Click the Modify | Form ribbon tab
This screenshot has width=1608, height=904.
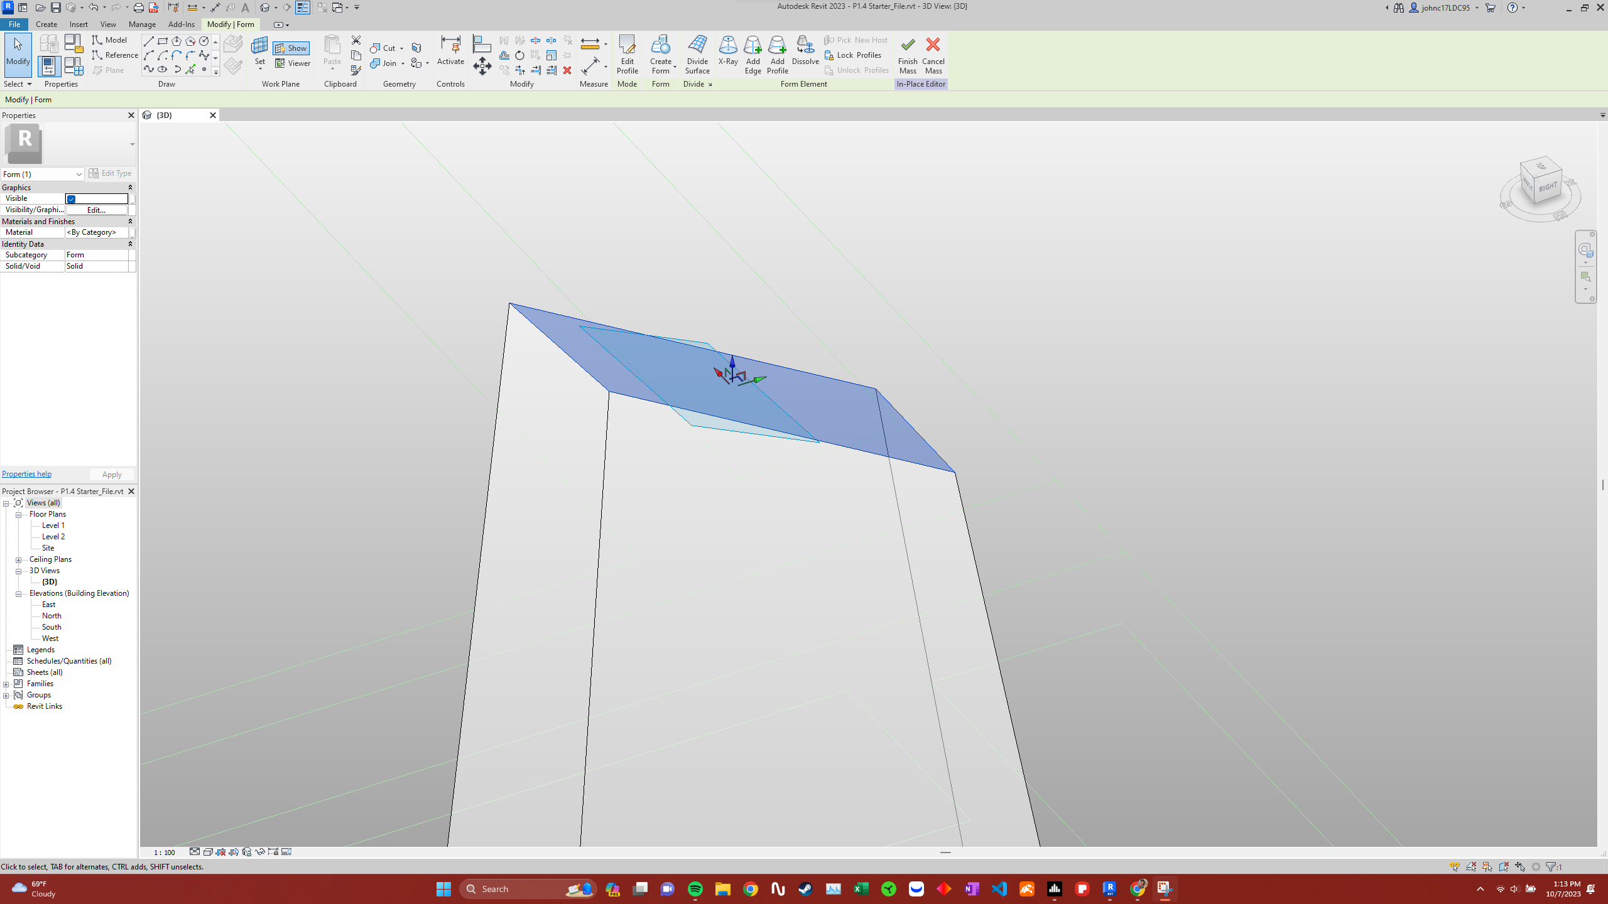pyautogui.click(x=230, y=24)
